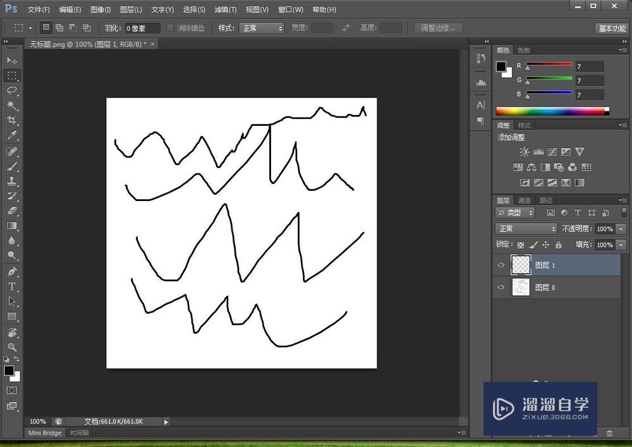The image size is (632, 447).
Task: Open the 不透明度 opacity dropdown arrow
Action: coord(621,229)
